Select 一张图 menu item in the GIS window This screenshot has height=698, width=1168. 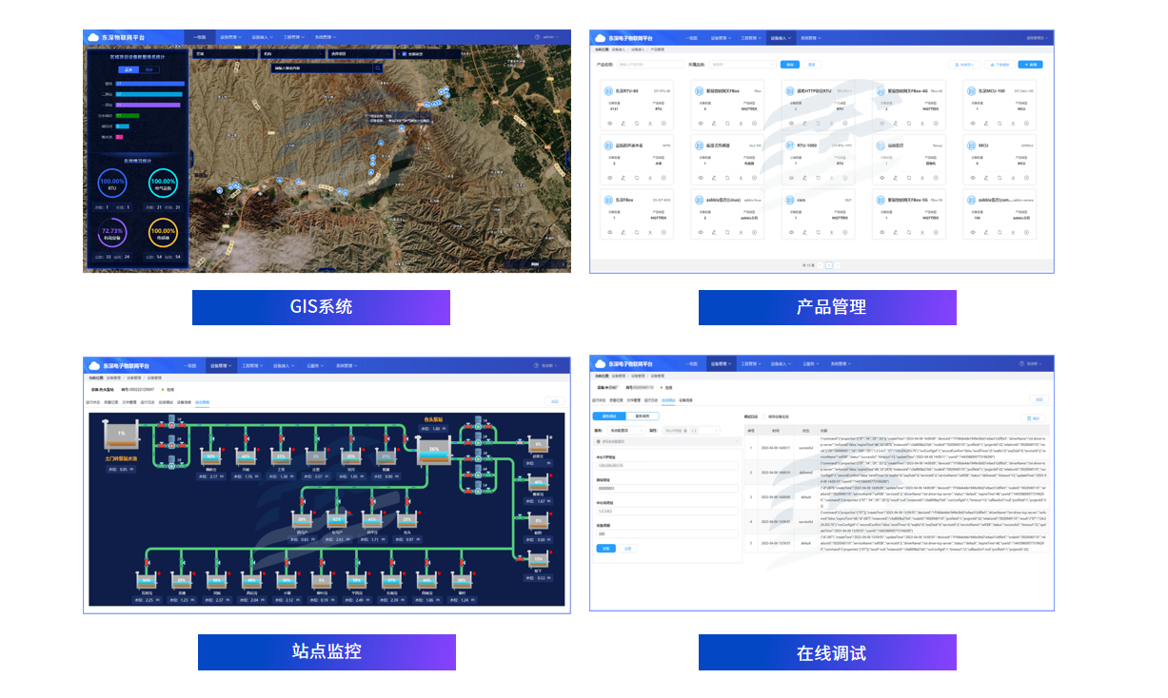(x=200, y=37)
